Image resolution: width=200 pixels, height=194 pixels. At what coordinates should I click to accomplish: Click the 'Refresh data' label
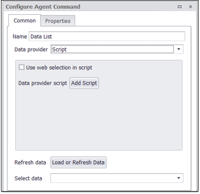point(30,163)
